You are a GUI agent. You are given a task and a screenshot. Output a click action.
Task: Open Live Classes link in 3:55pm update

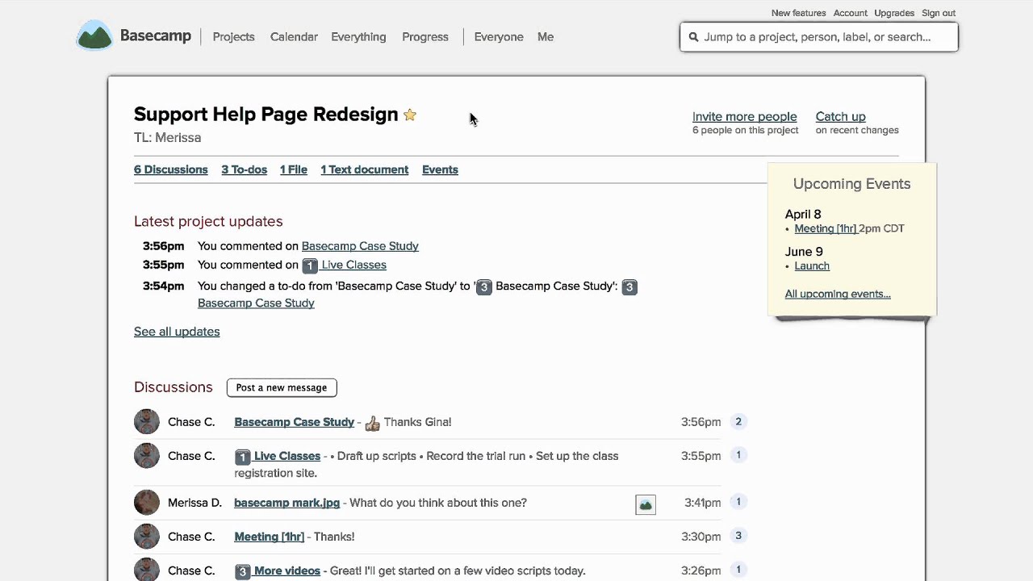(x=353, y=265)
